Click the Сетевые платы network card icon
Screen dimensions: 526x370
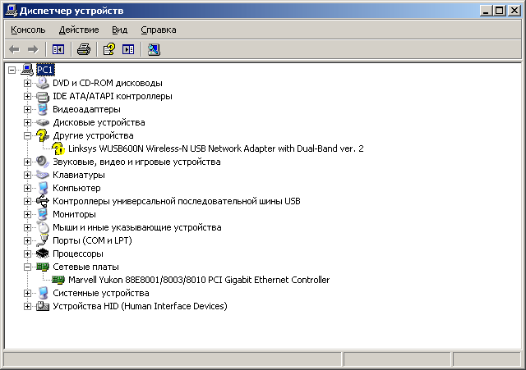[43, 267]
